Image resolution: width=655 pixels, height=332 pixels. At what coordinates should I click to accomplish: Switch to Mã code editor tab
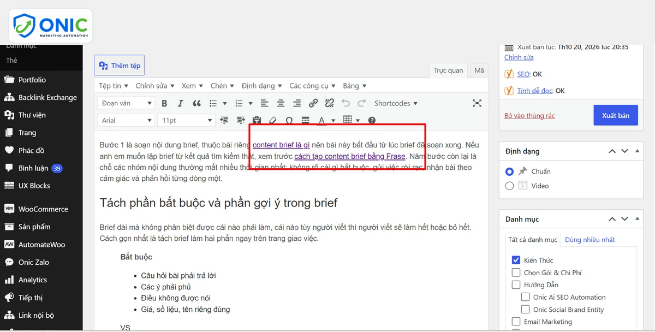[479, 70]
